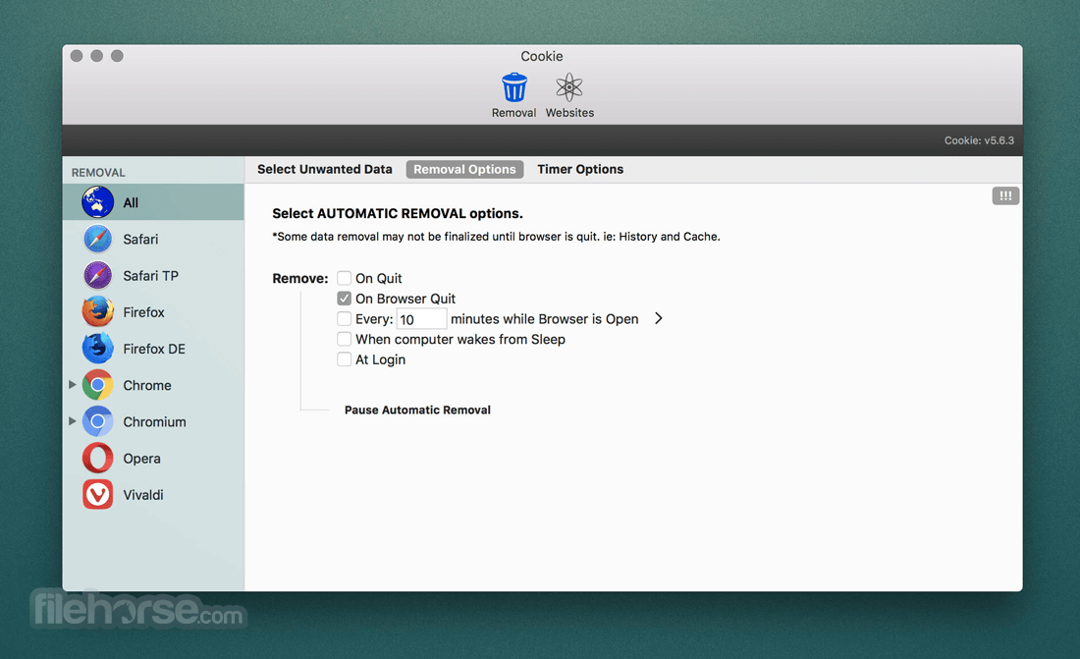Enable When computer wakes from Sleep

pyautogui.click(x=344, y=339)
